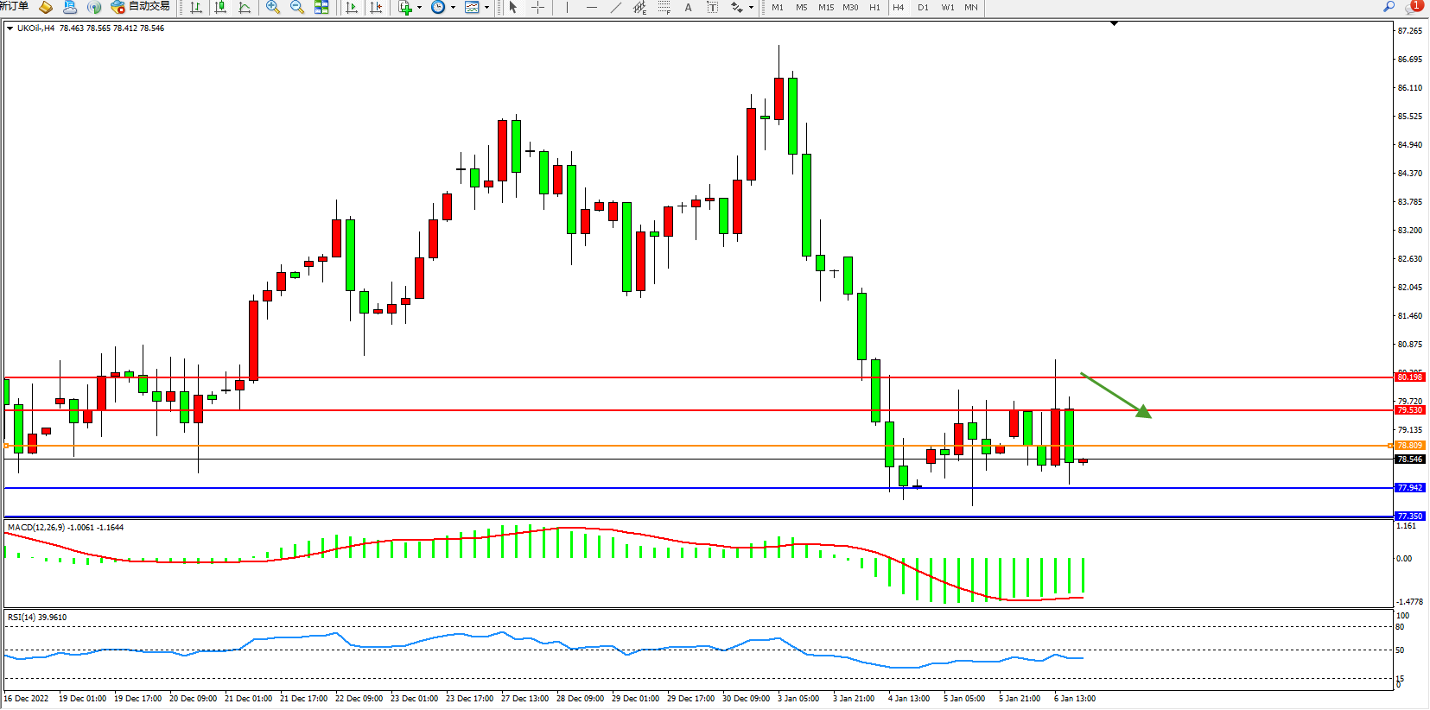Choose the Fibonacci retracement tool
This screenshot has height=710, width=1430.
pos(664,8)
